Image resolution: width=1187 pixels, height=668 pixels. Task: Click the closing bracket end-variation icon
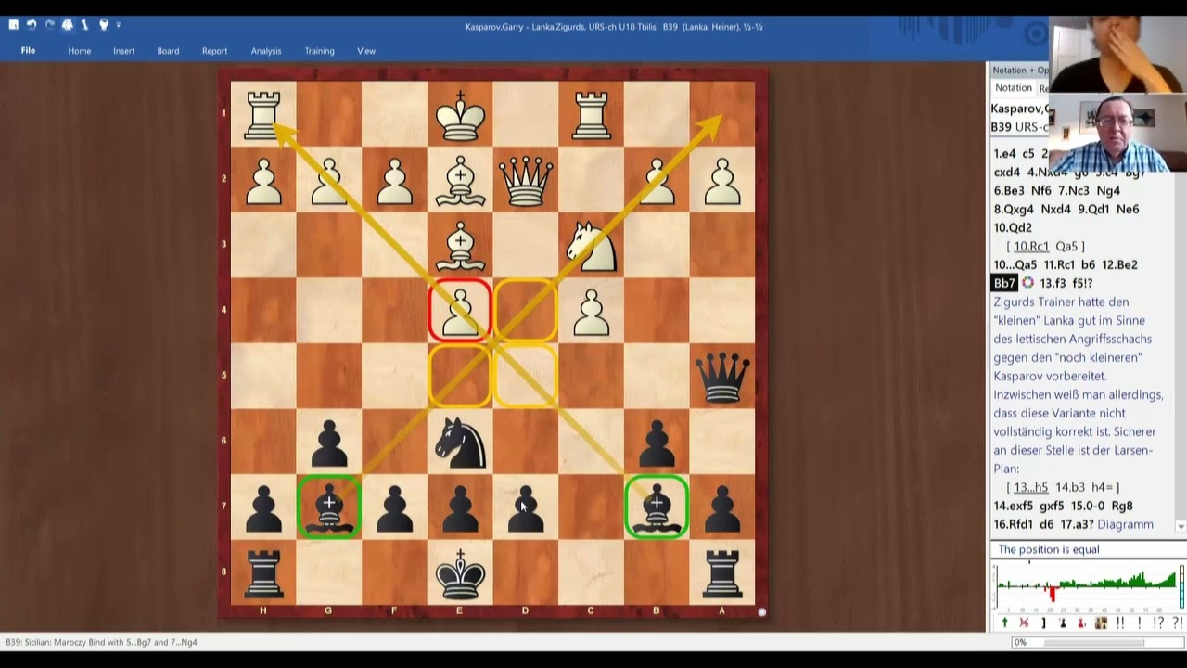coord(1044,623)
